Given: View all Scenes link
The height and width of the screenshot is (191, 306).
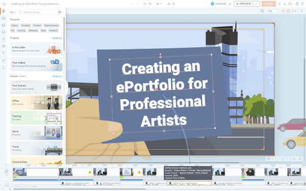Looking at the screenshot, I should pos(57,76).
